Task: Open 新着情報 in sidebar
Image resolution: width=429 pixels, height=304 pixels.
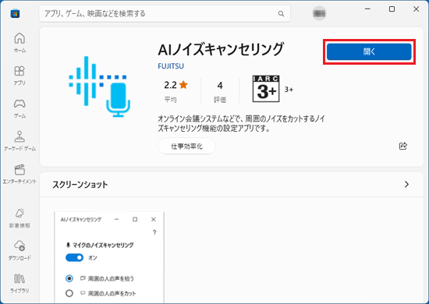Action: click(19, 218)
